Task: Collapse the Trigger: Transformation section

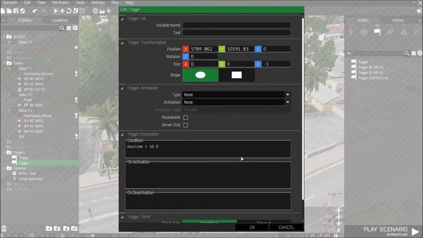Action: [x=122, y=42]
